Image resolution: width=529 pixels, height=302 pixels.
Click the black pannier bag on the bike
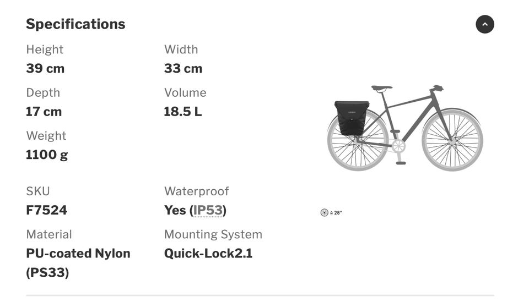tap(352, 118)
